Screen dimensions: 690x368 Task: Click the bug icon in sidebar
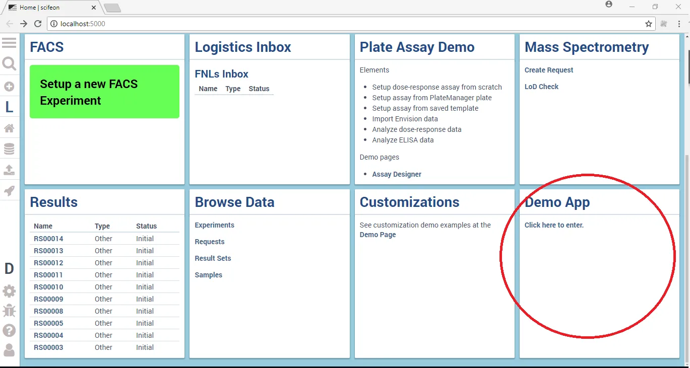[9, 311]
